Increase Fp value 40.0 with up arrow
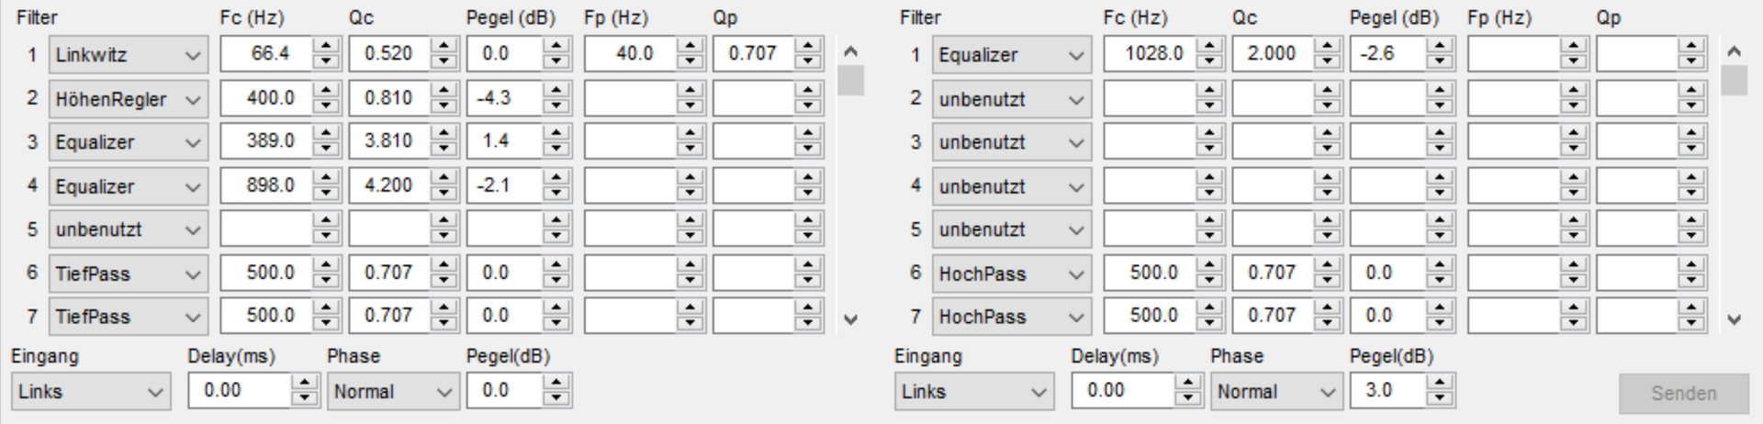This screenshot has width=1763, height=424. click(690, 47)
